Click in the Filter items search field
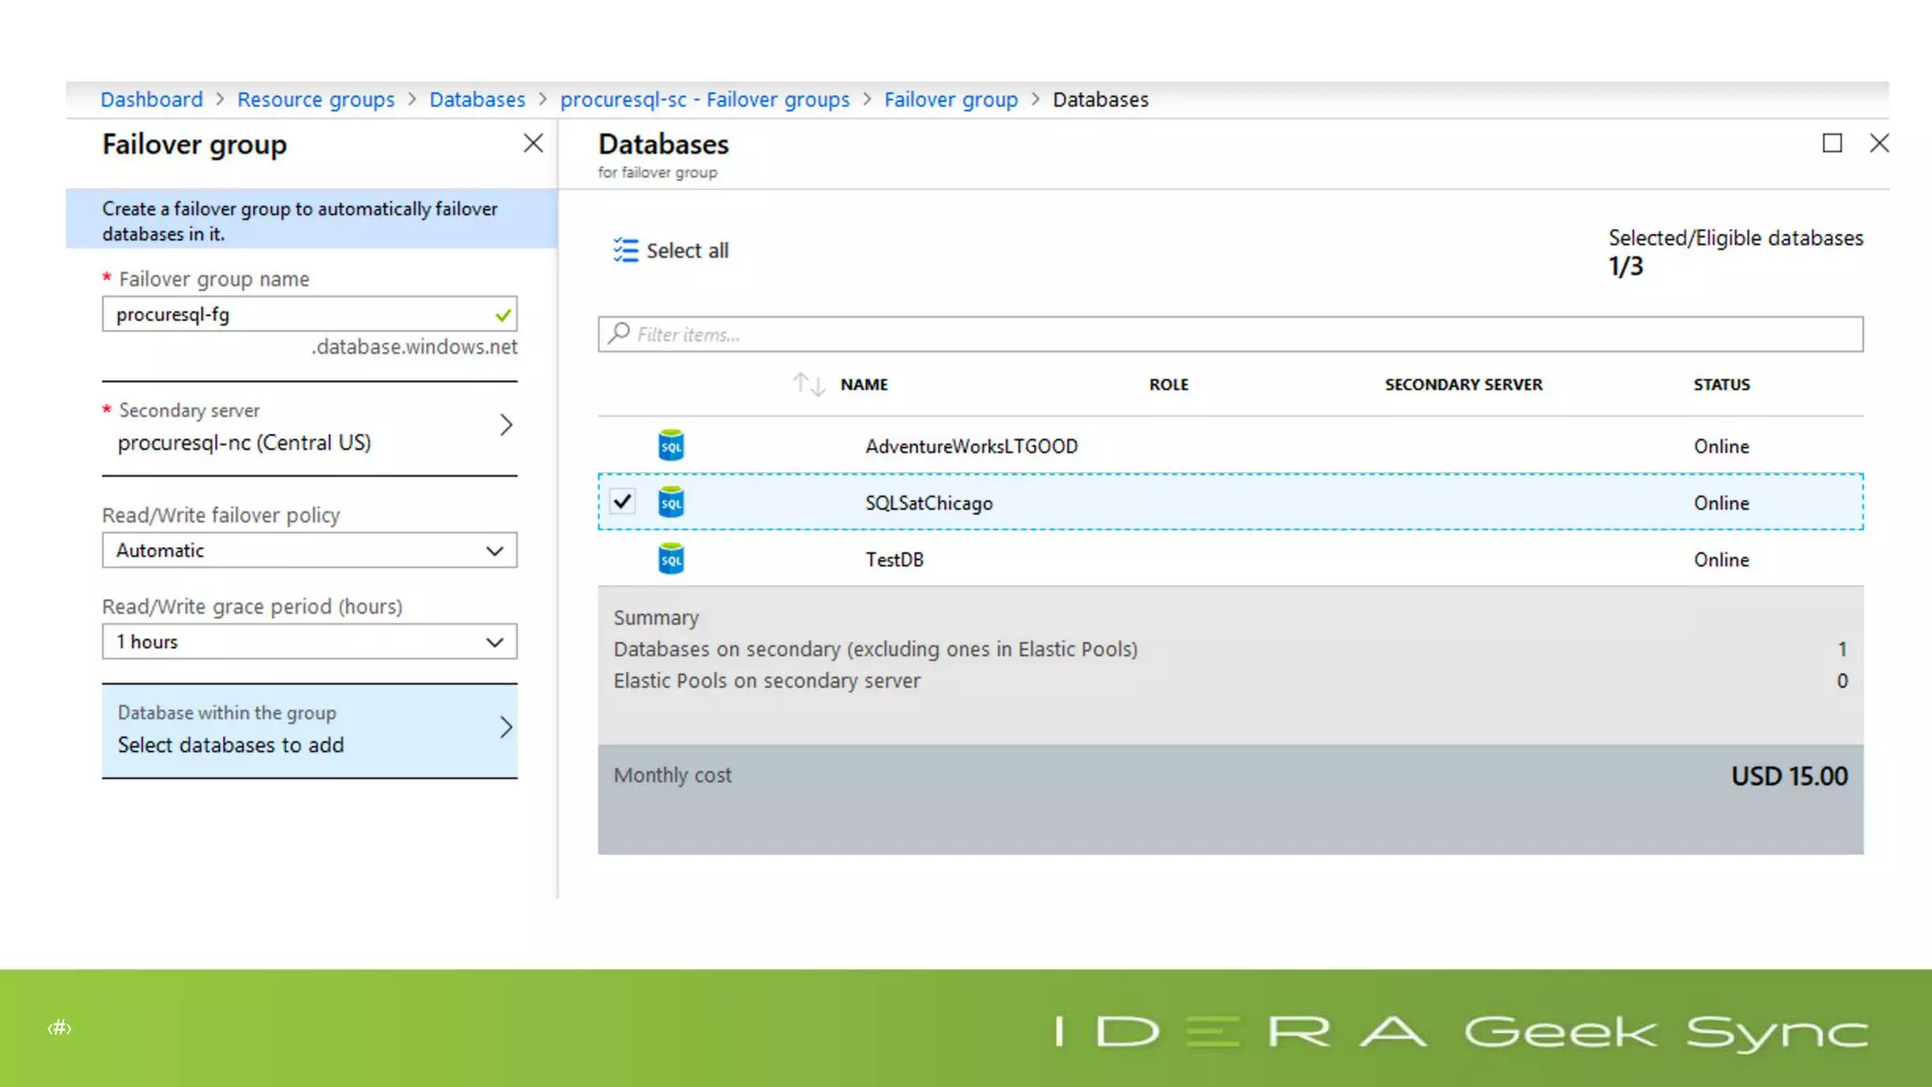The height and width of the screenshot is (1087, 1932). pyautogui.click(x=1230, y=334)
